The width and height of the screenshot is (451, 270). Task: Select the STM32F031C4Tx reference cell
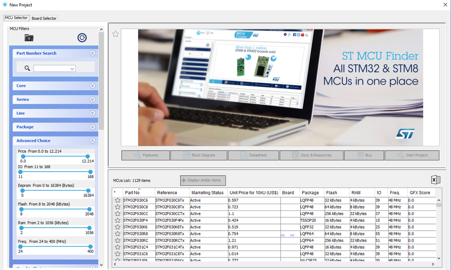pyautogui.click(x=172, y=247)
